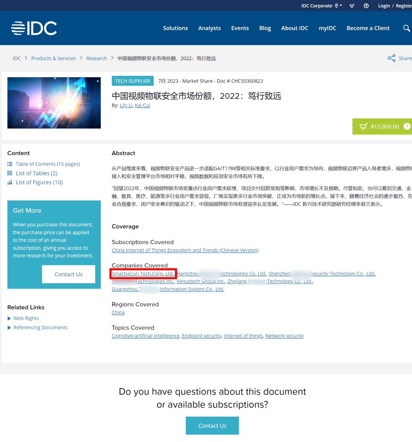Viewport: 412px width, 442px height.
Task: Open Guangzhou Information System Co., Ltd. link
Action: [x=168, y=289]
